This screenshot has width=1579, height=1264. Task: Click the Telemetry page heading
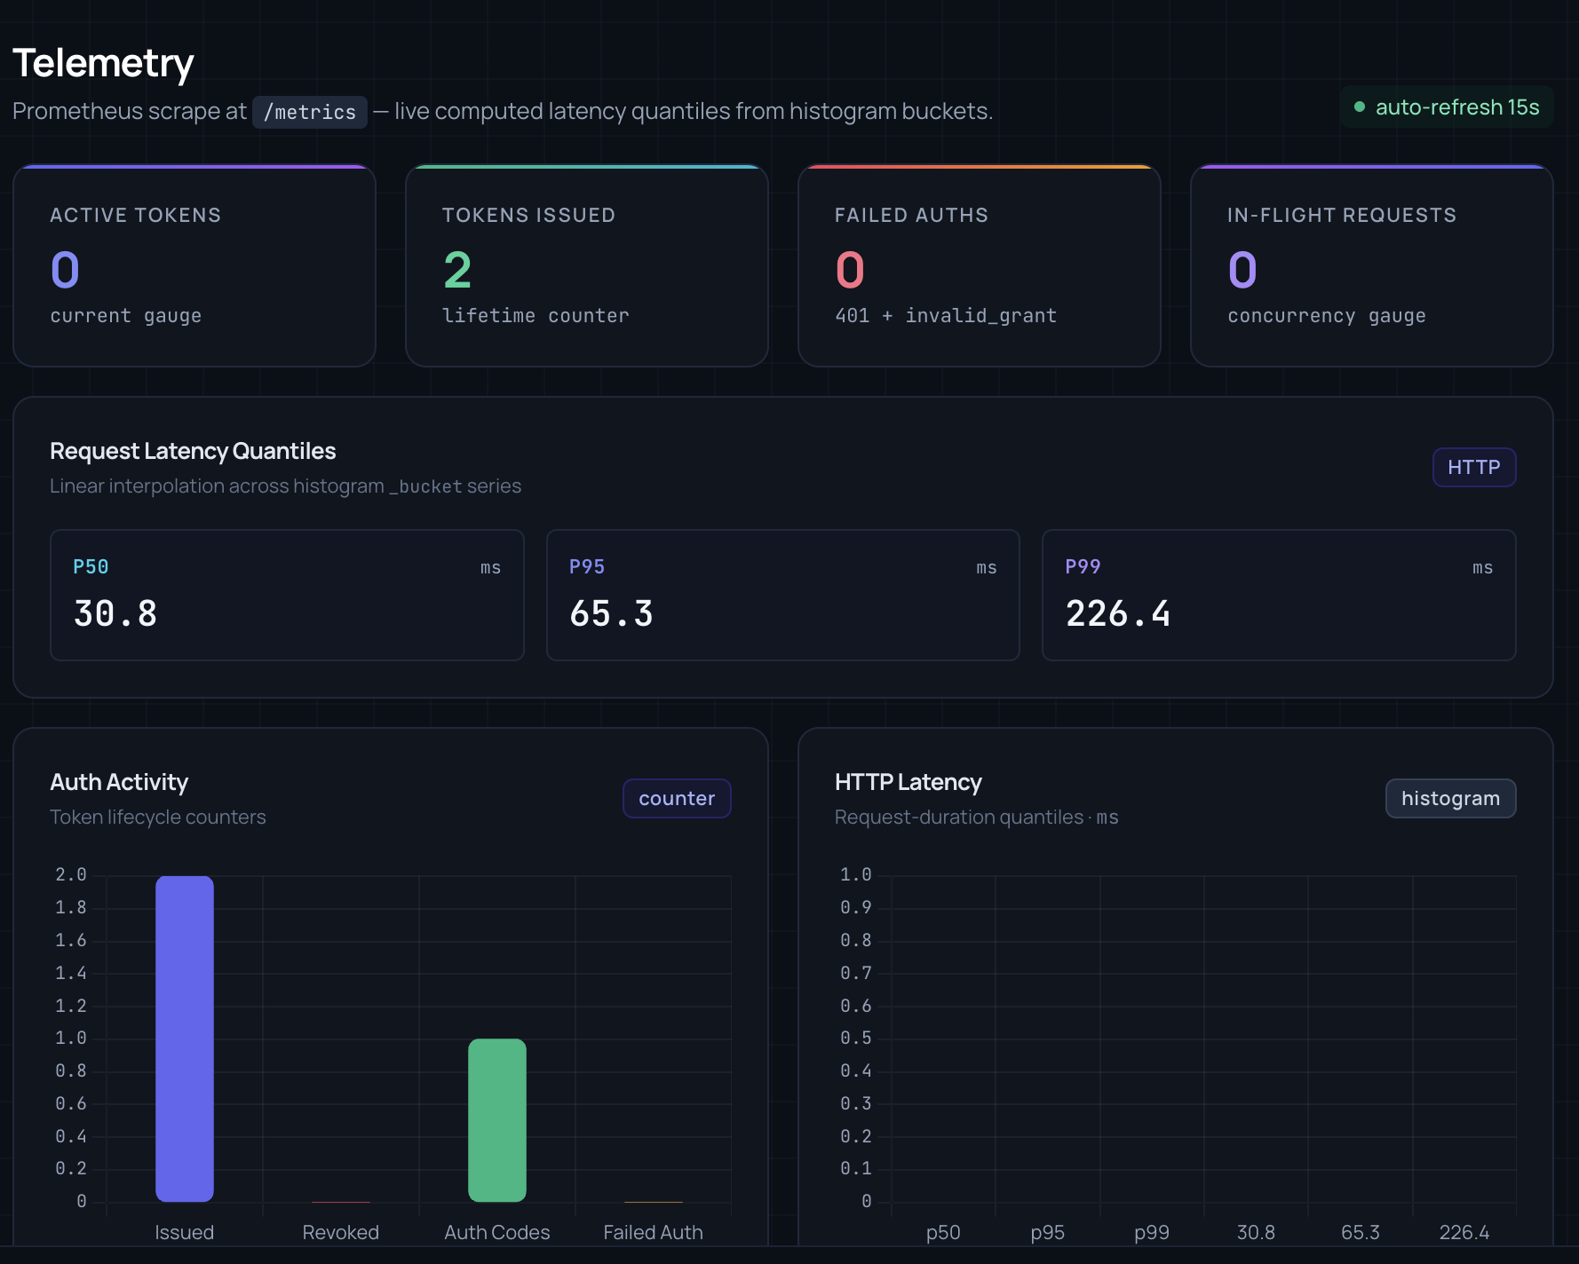point(103,63)
